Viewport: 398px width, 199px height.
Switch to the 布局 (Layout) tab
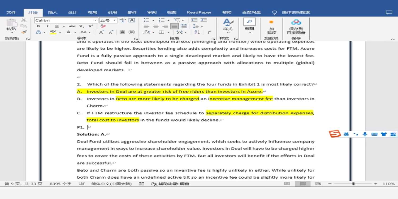[92, 12]
